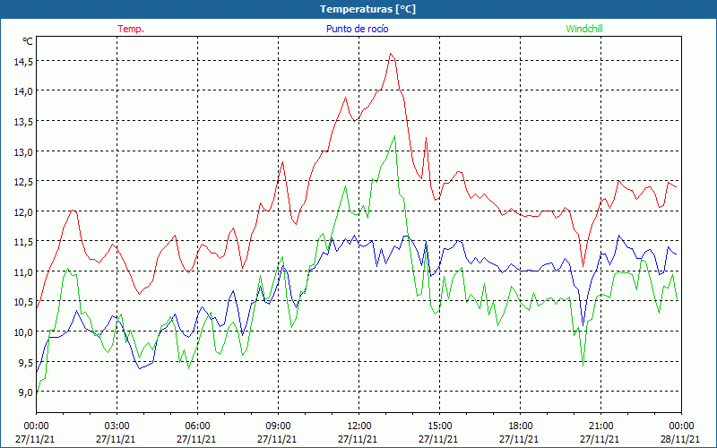The height and width of the screenshot is (448, 717).
Task: Click the 10,0 y-axis value
Action: pos(23,332)
